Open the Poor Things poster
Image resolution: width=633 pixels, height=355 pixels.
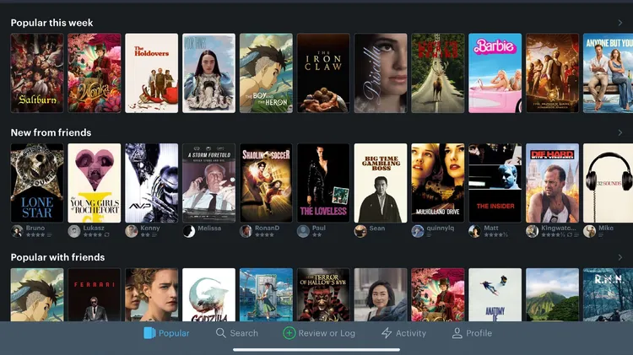pos(208,73)
